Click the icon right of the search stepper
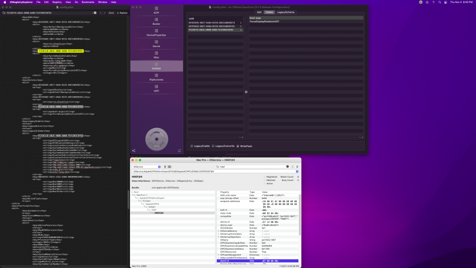Image resolution: width=476 pixels, height=268 pixels. coord(297,167)
